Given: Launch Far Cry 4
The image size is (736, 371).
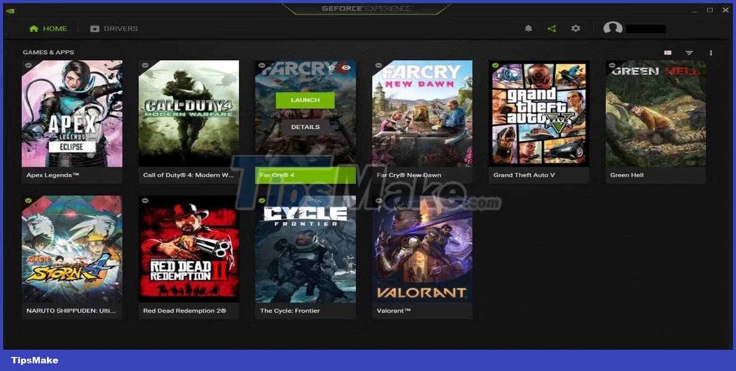Looking at the screenshot, I should click(305, 100).
